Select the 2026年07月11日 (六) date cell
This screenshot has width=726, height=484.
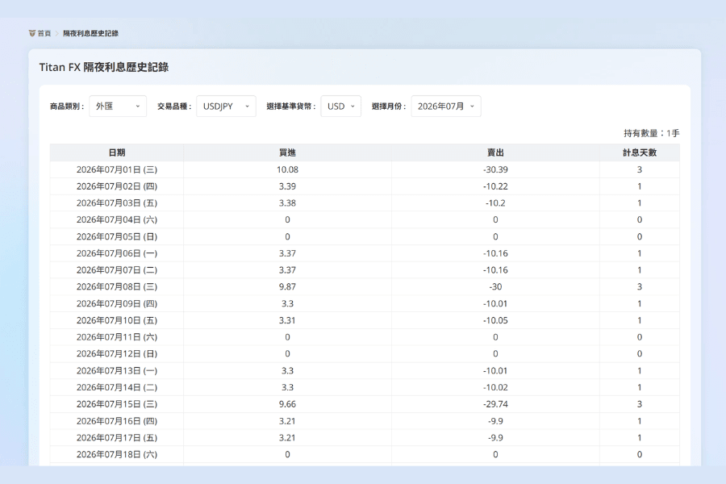tap(117, 337)
